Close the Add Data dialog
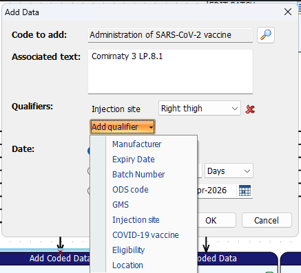Viewport: 301px width, 273px height. point(288,12)
